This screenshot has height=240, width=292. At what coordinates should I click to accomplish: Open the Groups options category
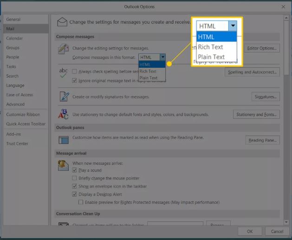26,48
